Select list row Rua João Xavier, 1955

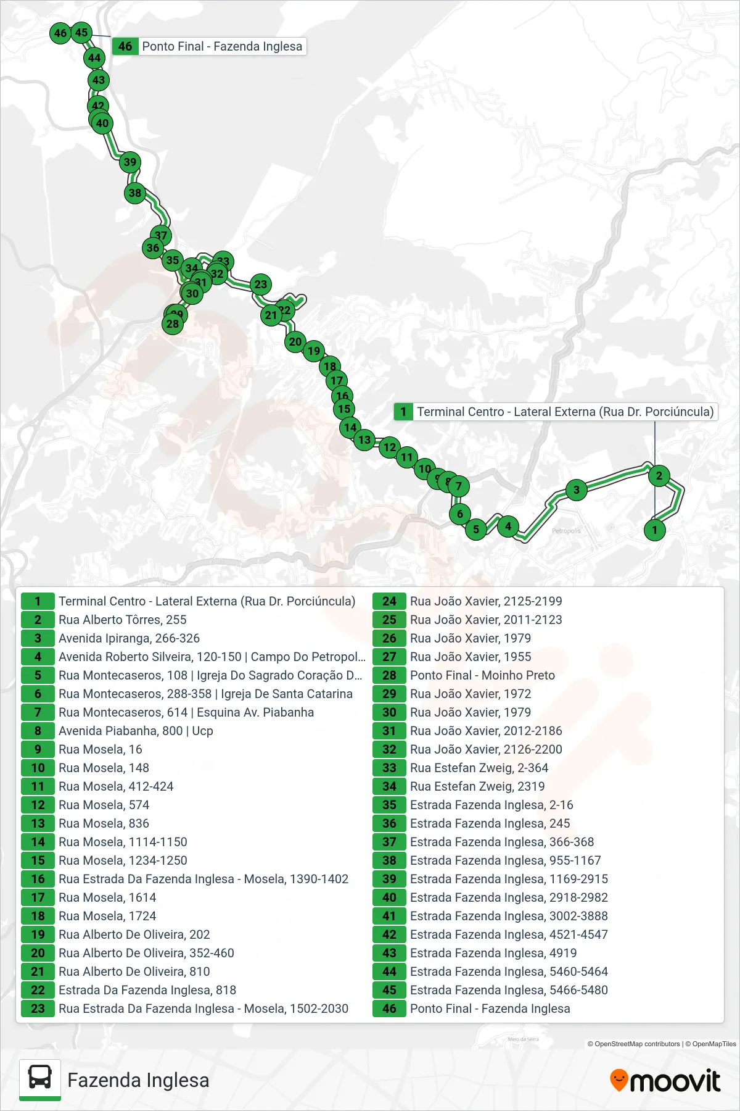click(x=545, y=657)
